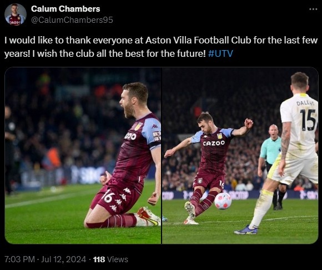
Task: Visit the @CalumChambers95 handle link
Action: (x=72, y=20)
